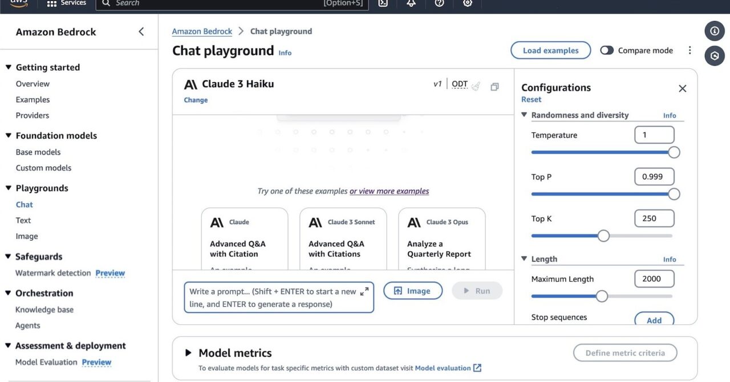Open Base models in the sidebar
730x382 pixels.
(x=38, y=152)
